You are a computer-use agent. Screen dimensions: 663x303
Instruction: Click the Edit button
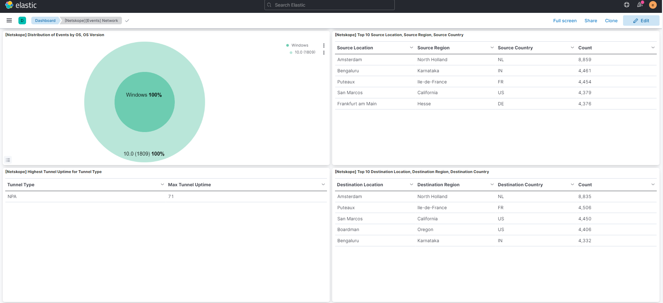[641, 21]
